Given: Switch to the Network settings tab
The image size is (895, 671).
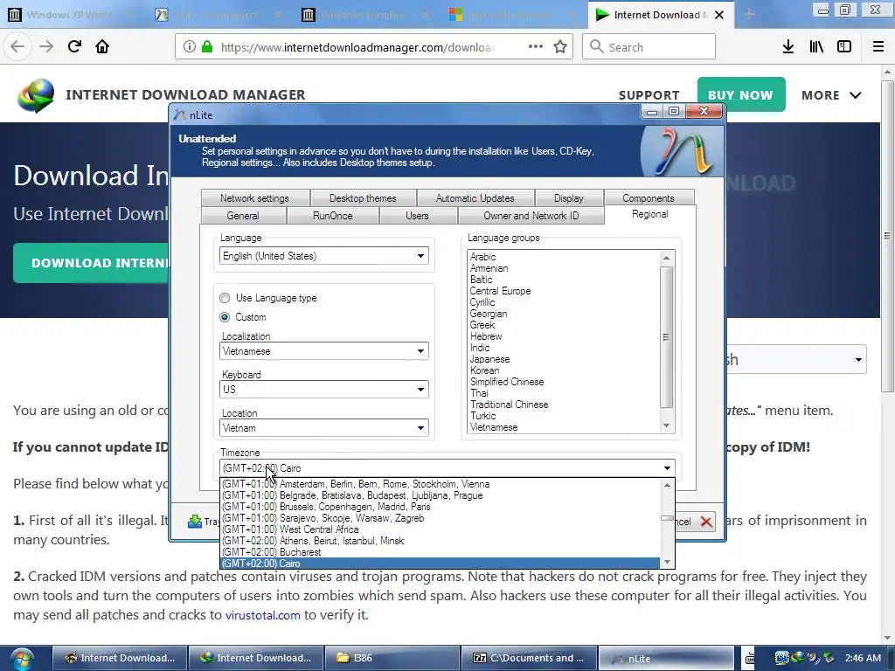Looking at the screenshot, I should tap(254, 198).
